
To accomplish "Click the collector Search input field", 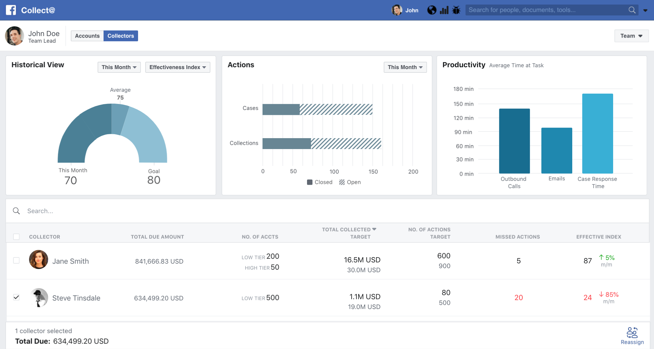I will tap(182, 211).
